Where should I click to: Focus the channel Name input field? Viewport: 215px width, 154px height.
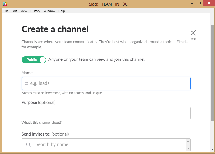click(x=106, y=83)
